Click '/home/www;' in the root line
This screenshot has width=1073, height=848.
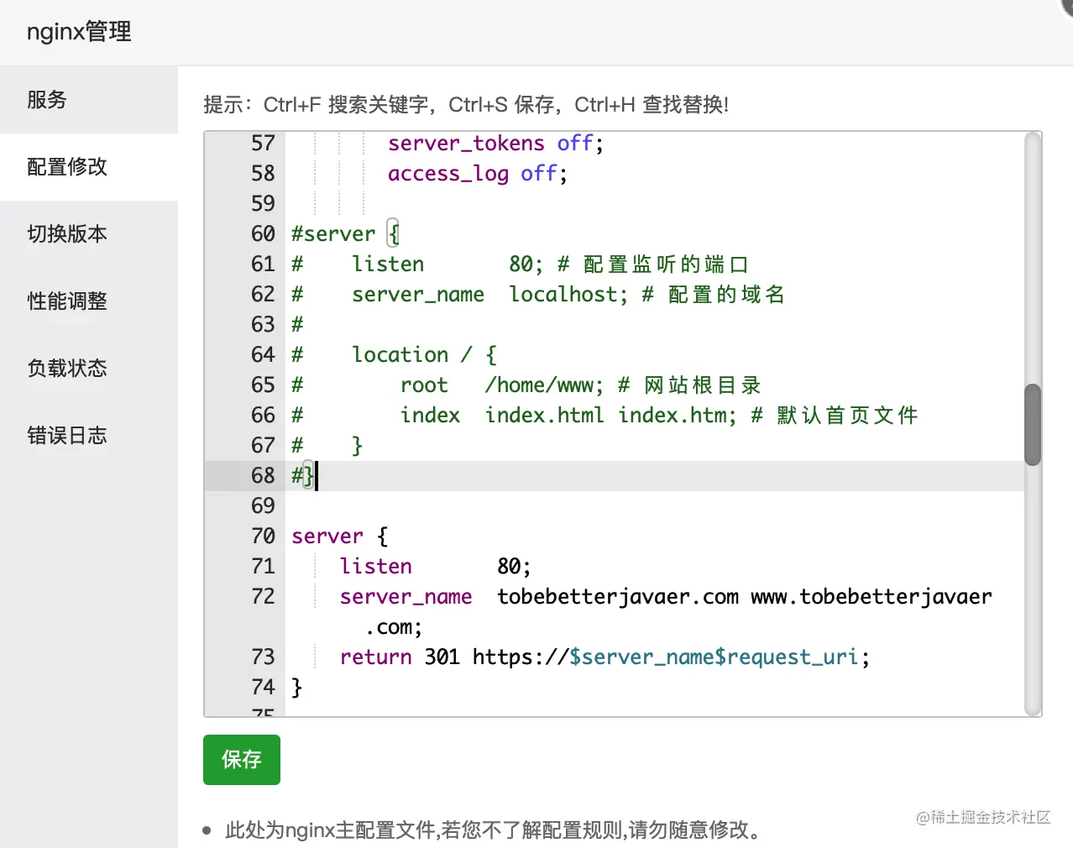click(544, 385)
